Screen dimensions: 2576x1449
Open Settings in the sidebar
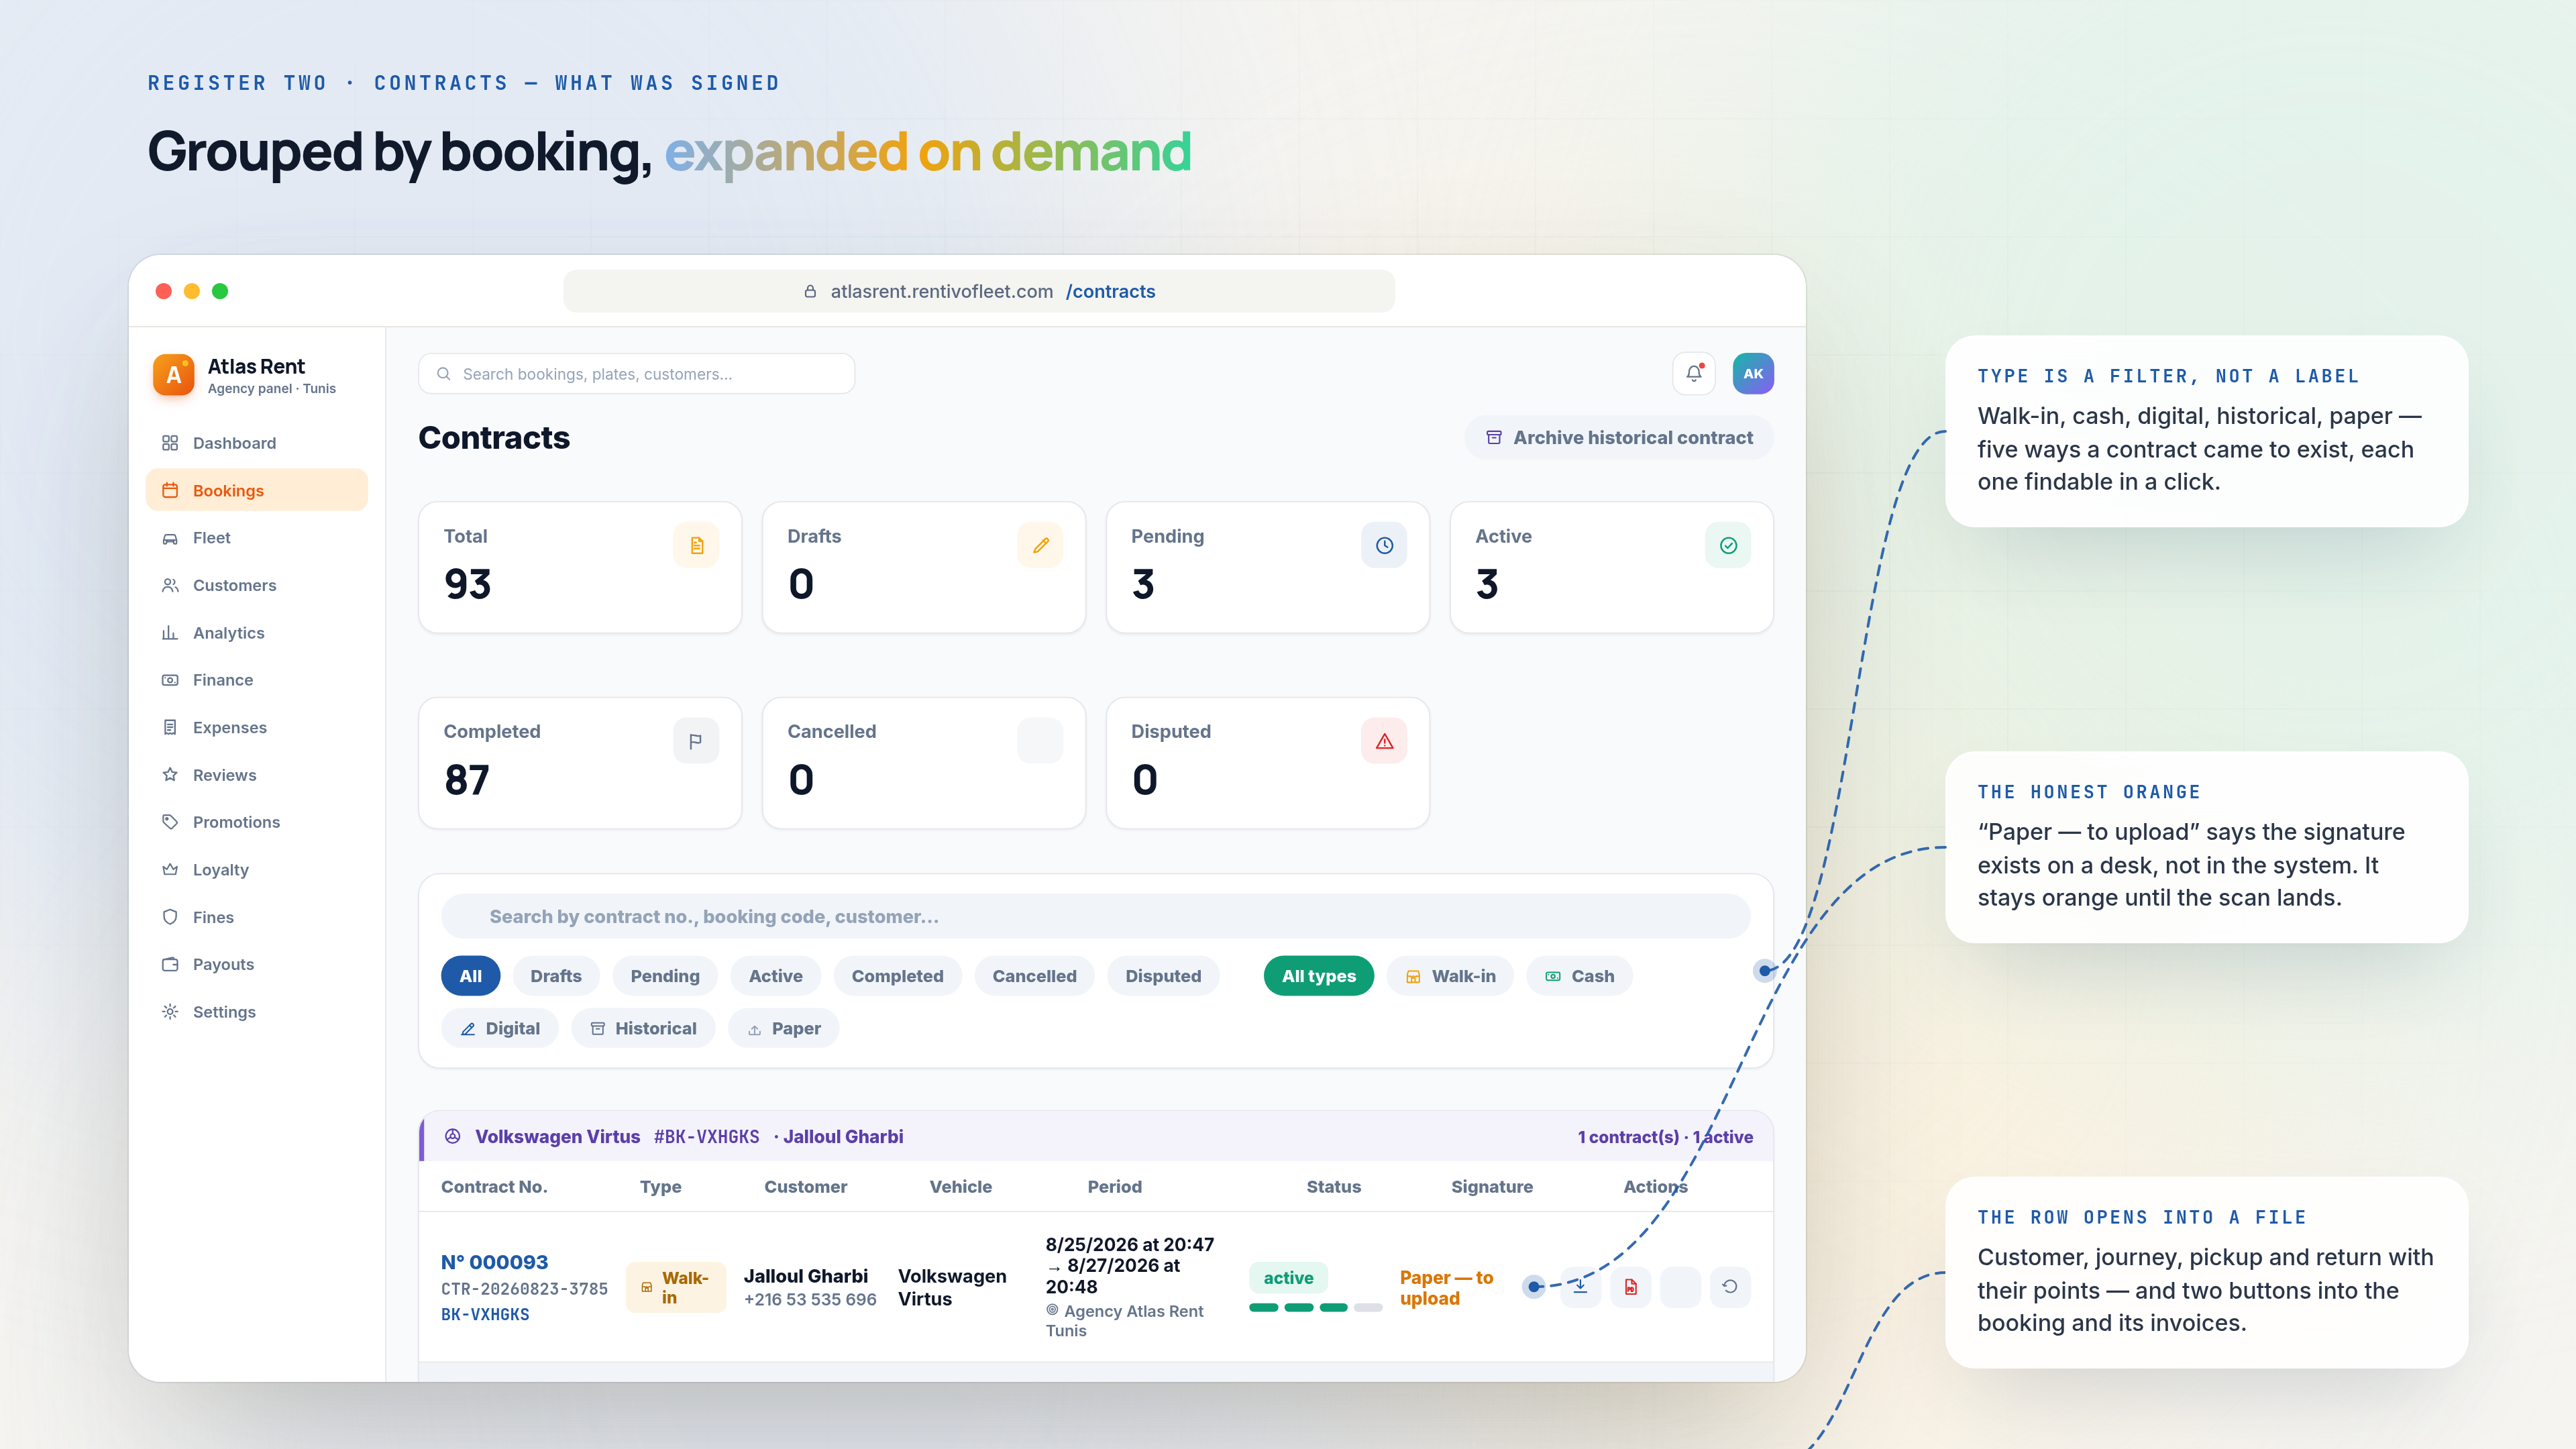coord(257,1012)
